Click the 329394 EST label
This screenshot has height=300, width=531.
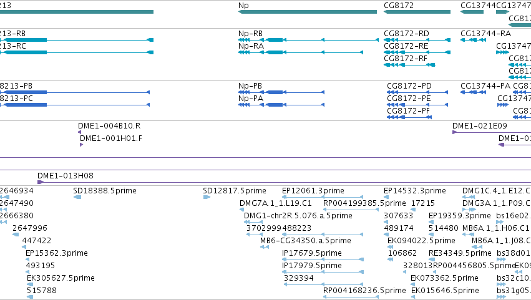(299, 278)
